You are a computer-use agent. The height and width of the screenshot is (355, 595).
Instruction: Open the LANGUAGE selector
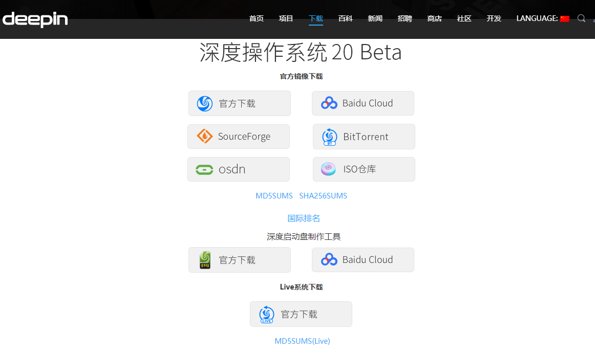543,18
